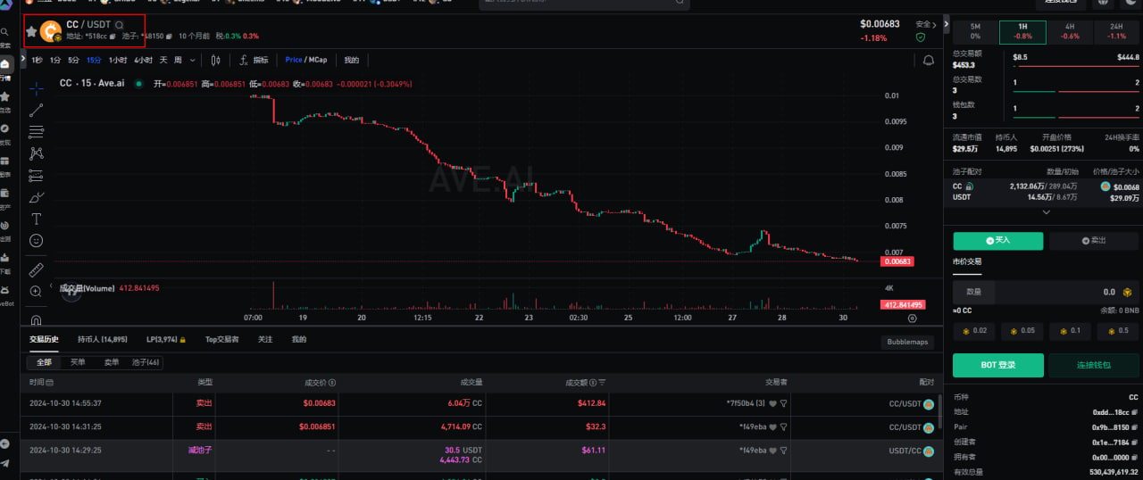Switch to the buy (买入) trade mode
Viewport: 1143px width, 480px height.
click(997, 241)
